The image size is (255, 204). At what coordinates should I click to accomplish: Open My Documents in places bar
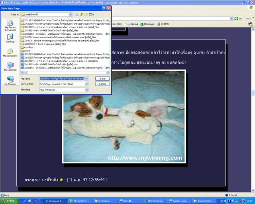pos(10,52)
